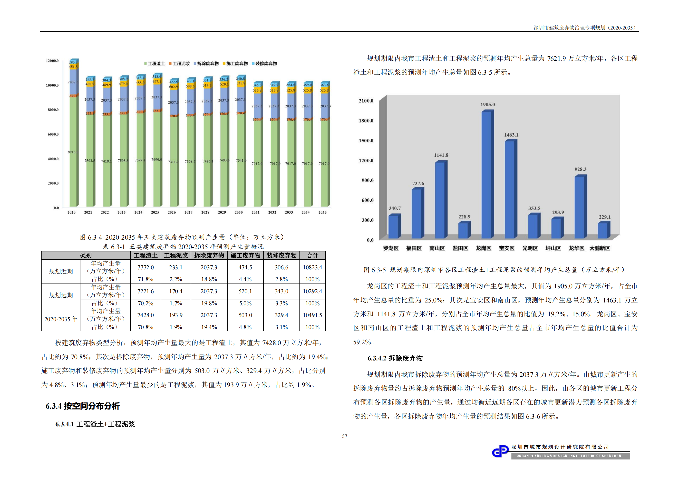This screenshot has width=679, height=480.
Task: Click the 南山区 bar value 1141.8
Action: tap(441, 155)
